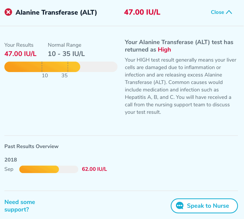Open the Speak to Nurse chat button
Image resolution: width=244 pixels, height=219 pixels.
coord(204,206)
